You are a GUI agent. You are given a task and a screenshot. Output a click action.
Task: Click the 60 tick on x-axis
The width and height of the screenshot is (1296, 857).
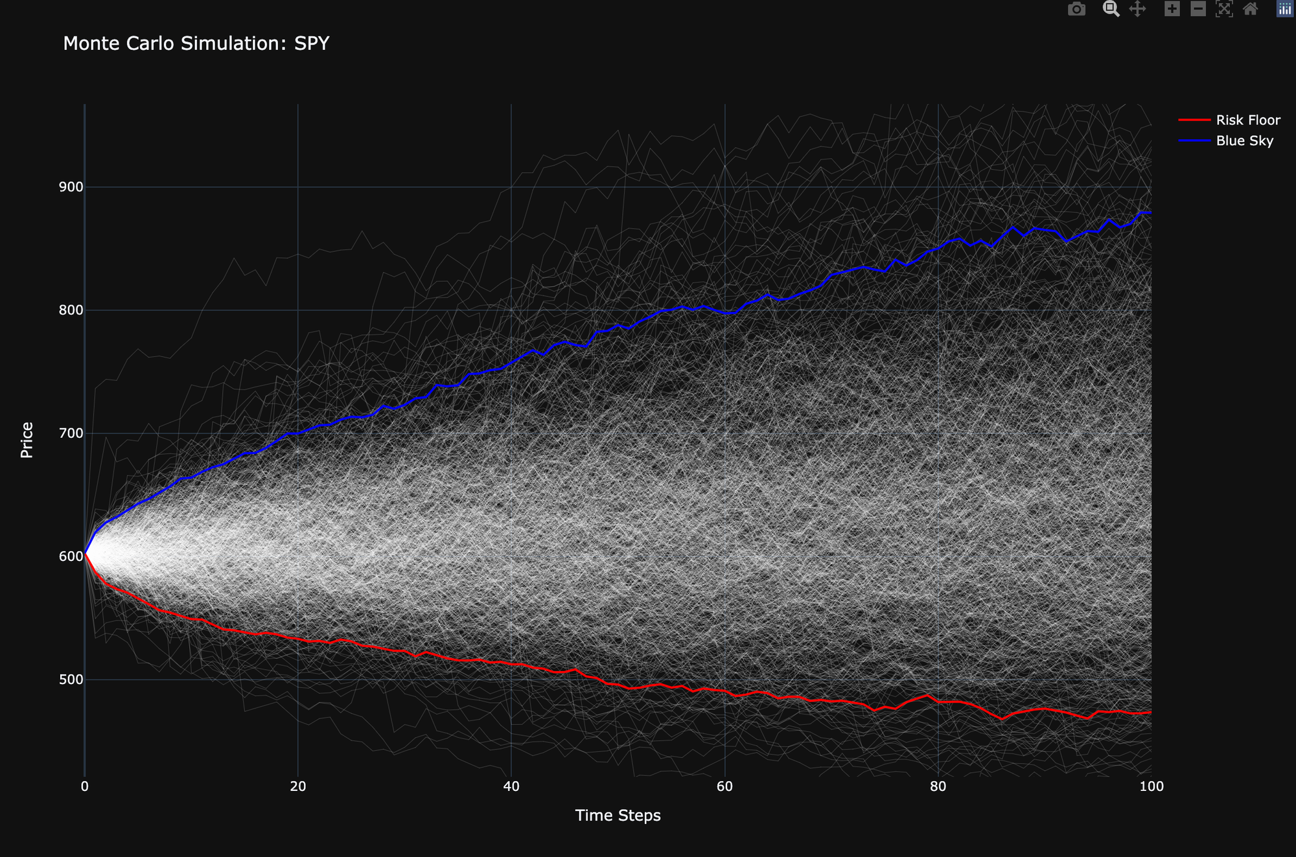724,787
